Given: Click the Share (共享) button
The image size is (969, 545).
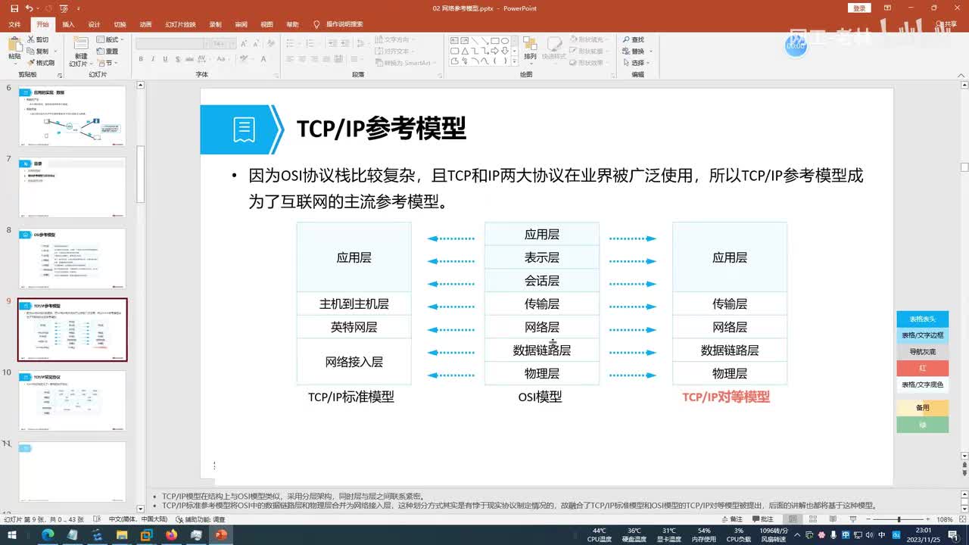Looking at the screenshot, I should (946, 24).
